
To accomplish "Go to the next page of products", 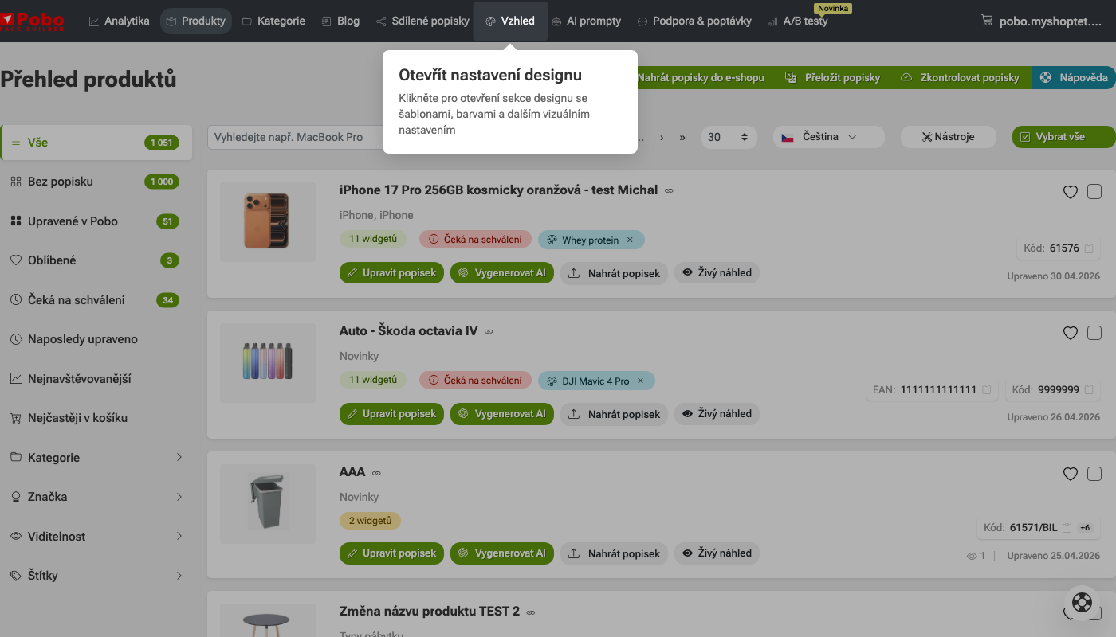I will pyautogui.click(x=662, y=137).
